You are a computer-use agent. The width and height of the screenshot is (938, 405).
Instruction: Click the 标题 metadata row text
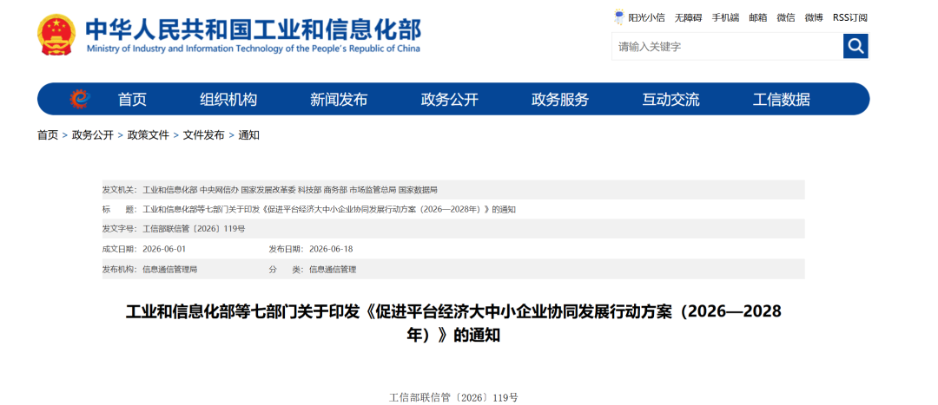pyautogui.click(x=329, y=210)
